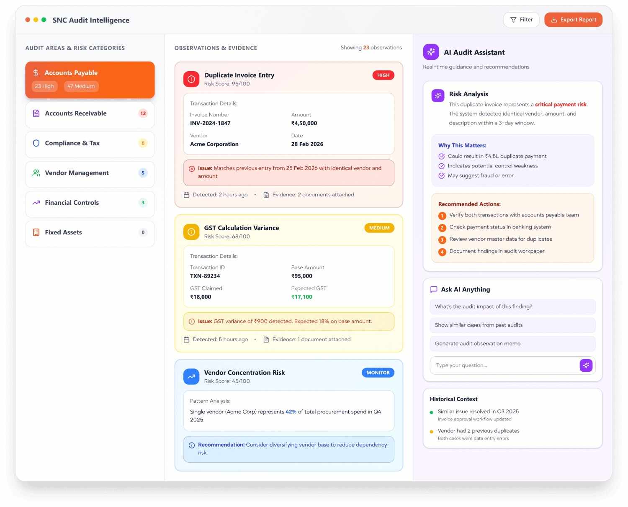Click the Expected GST value ₹17,100
The height and width of the screenshot is (507, 628).
[x=302, y=297]
